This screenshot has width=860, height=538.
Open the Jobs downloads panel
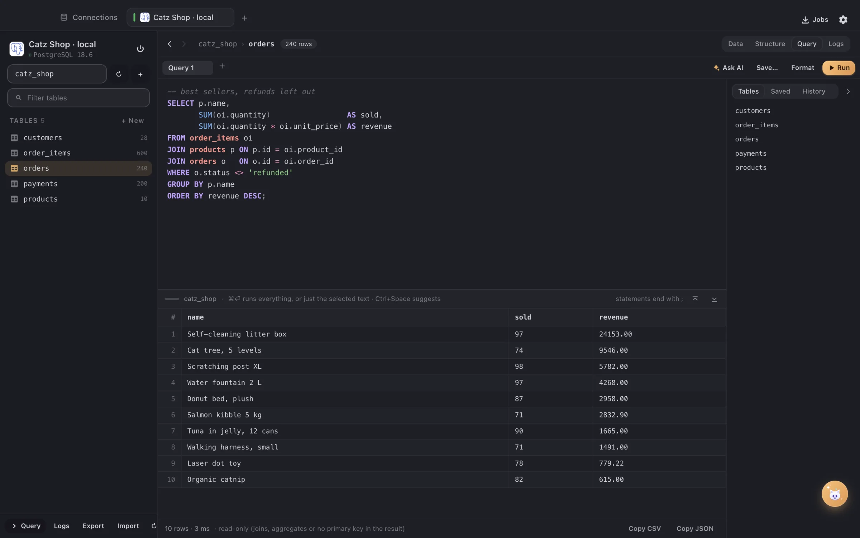coord(815,19)
